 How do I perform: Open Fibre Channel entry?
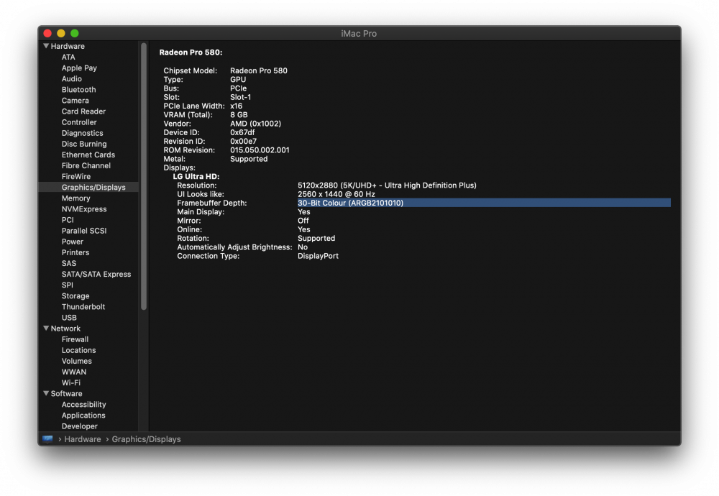(86, 165)
